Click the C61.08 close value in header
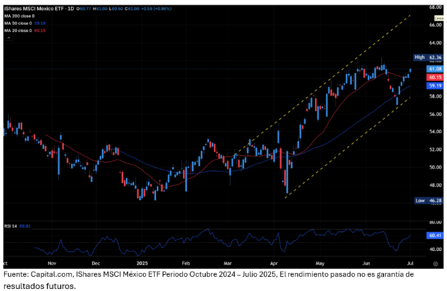 [x=132, y=9]
